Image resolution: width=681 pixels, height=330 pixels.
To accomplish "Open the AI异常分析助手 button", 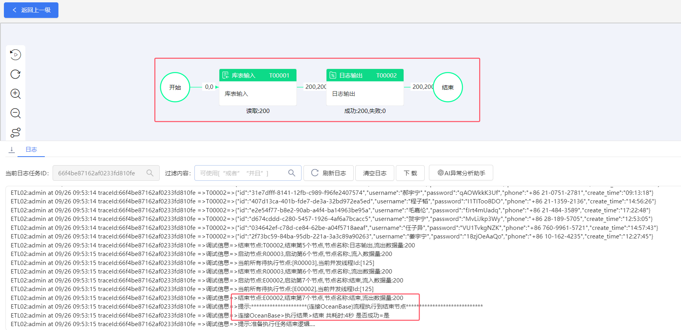I will [461, 173].
